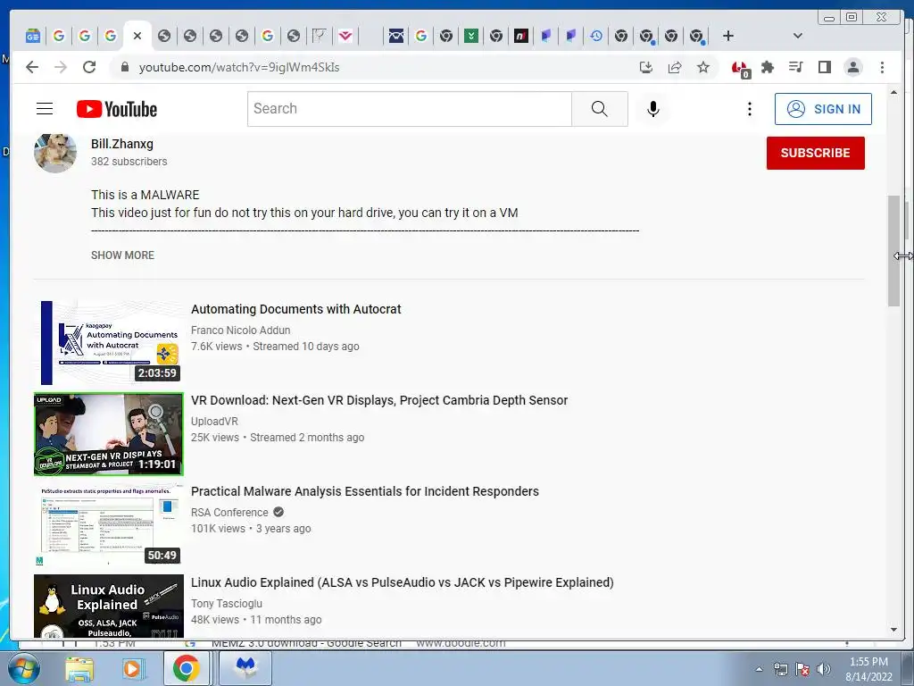Click the scrollbar up arrow
Viewport: 914px width, 686px height.
pos(893,92)
